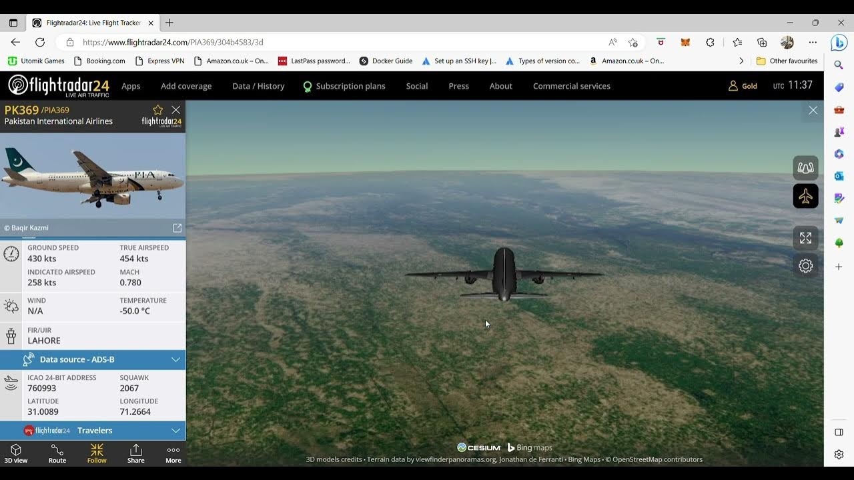Open Types of version control bookmark
The image size is (854, 480).
[x=542, y=61]
